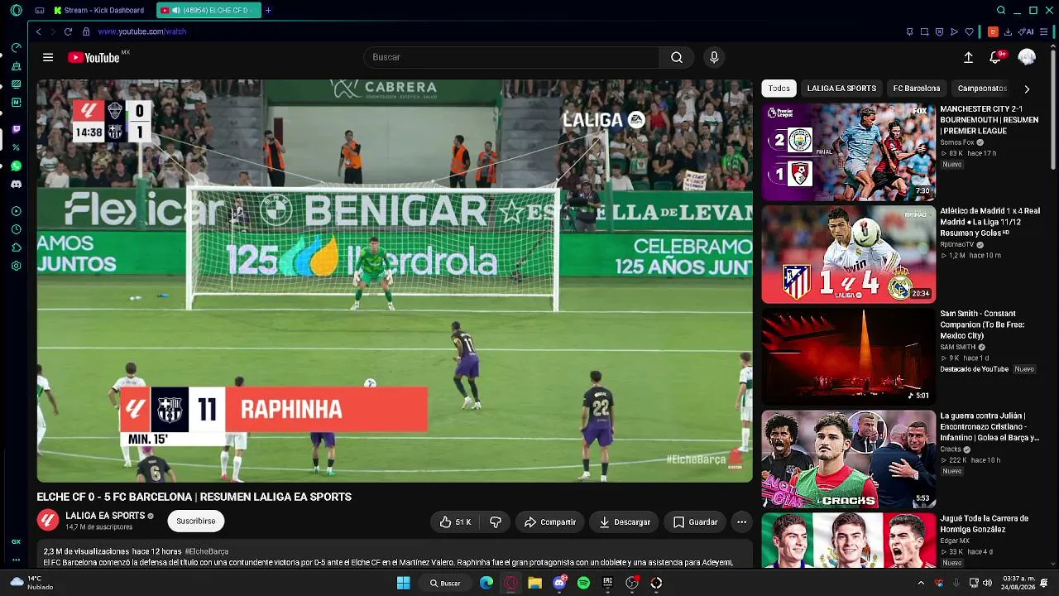Like the video with 51 K likes
This screenshot has height=596, width=1059.
[x=455, y=521]
